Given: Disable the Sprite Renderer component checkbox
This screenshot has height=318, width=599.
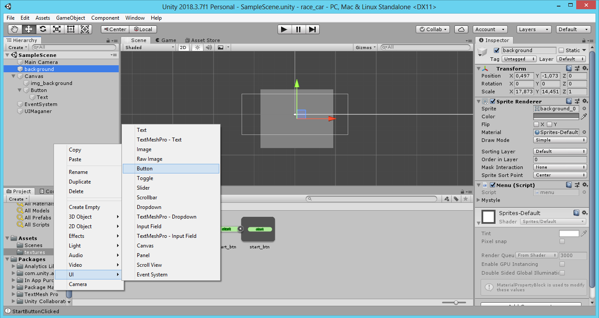Looking at the screenshot, I should click(492, 102).
